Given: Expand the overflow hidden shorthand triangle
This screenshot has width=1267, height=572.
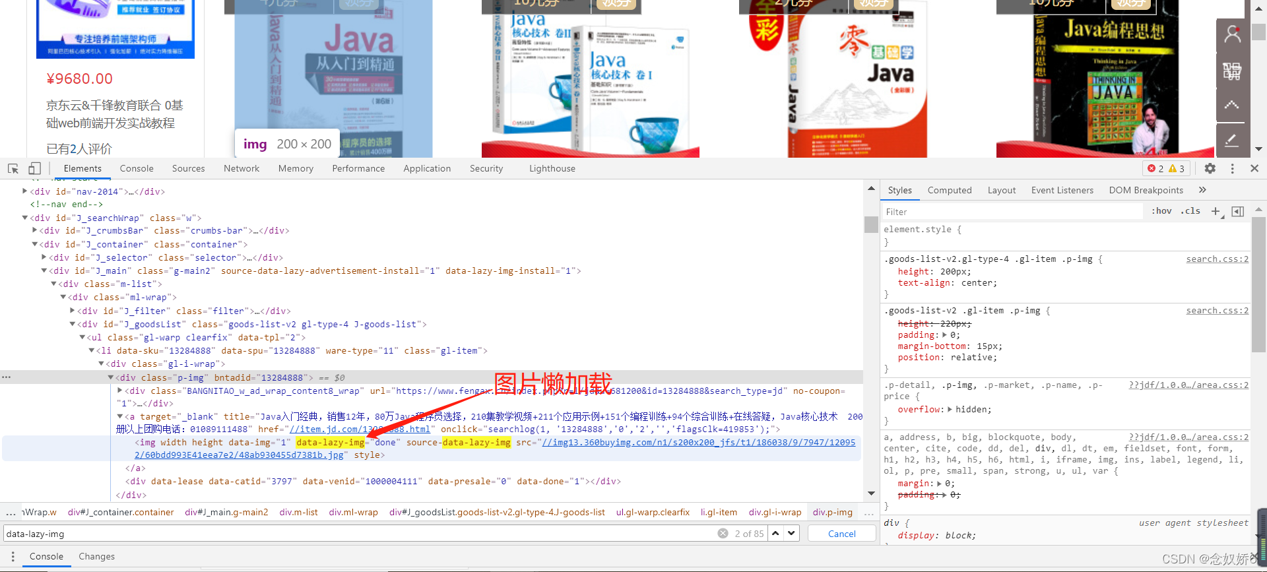Looking at the screenshot, I should click(x=950, y=410).
